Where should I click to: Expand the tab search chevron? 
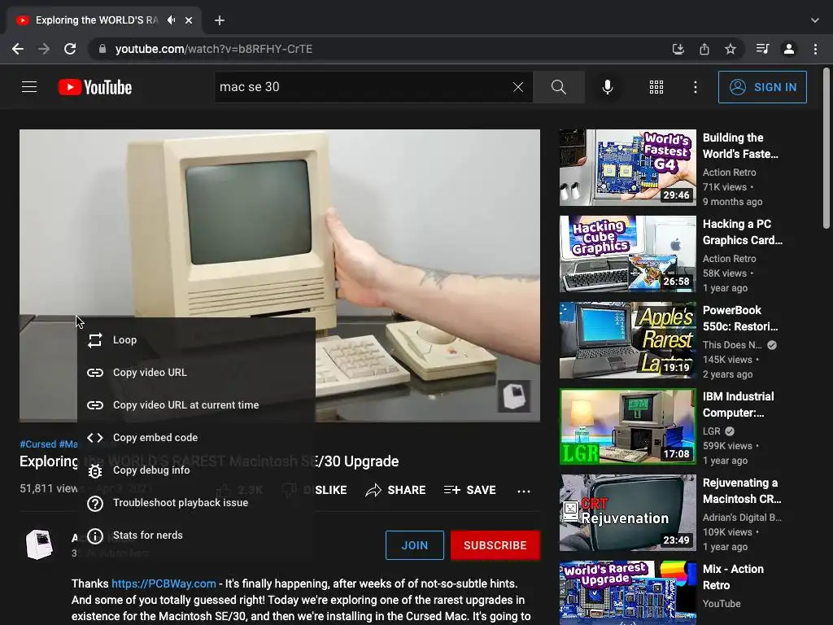(815, 20)
